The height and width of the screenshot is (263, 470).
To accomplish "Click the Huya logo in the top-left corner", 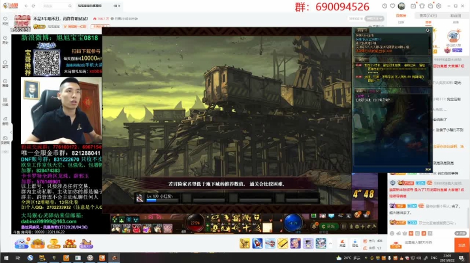I will pos(10,6).
